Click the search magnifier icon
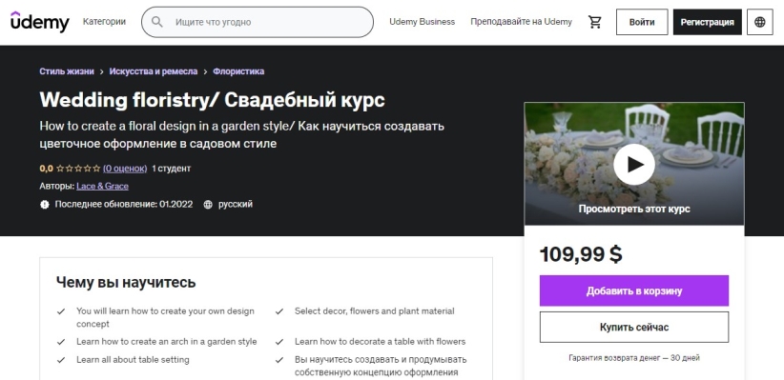 coord(157,22)
